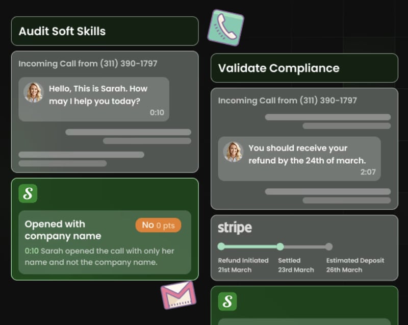This screenshot has width=408, height=325.
Task: Click the orange No 0 pts badge
Action: (x=158, y=225)
